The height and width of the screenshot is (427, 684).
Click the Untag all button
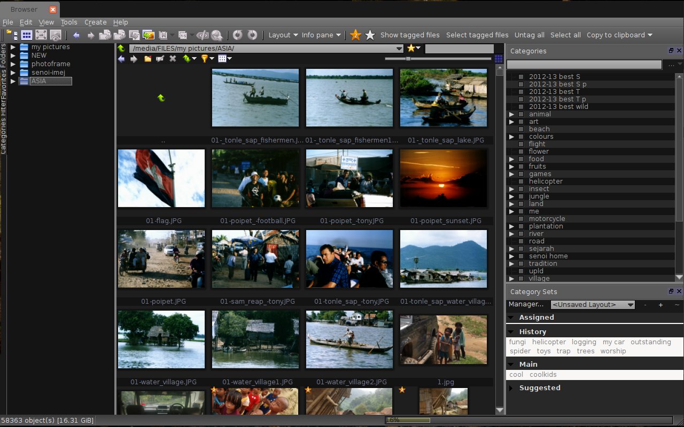[529, 35]
